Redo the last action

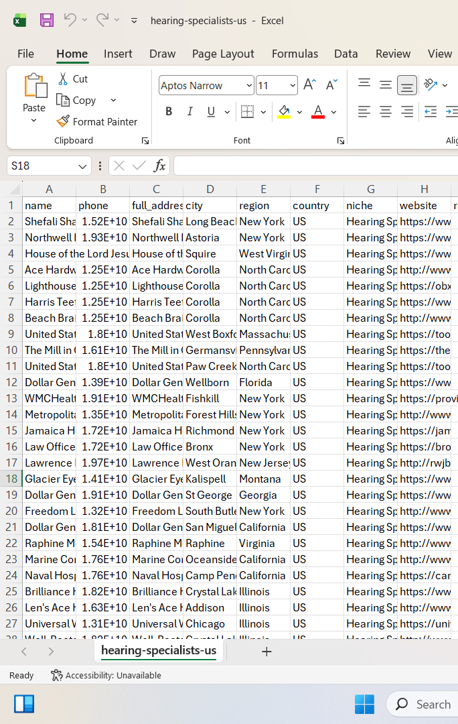point(102,20)
